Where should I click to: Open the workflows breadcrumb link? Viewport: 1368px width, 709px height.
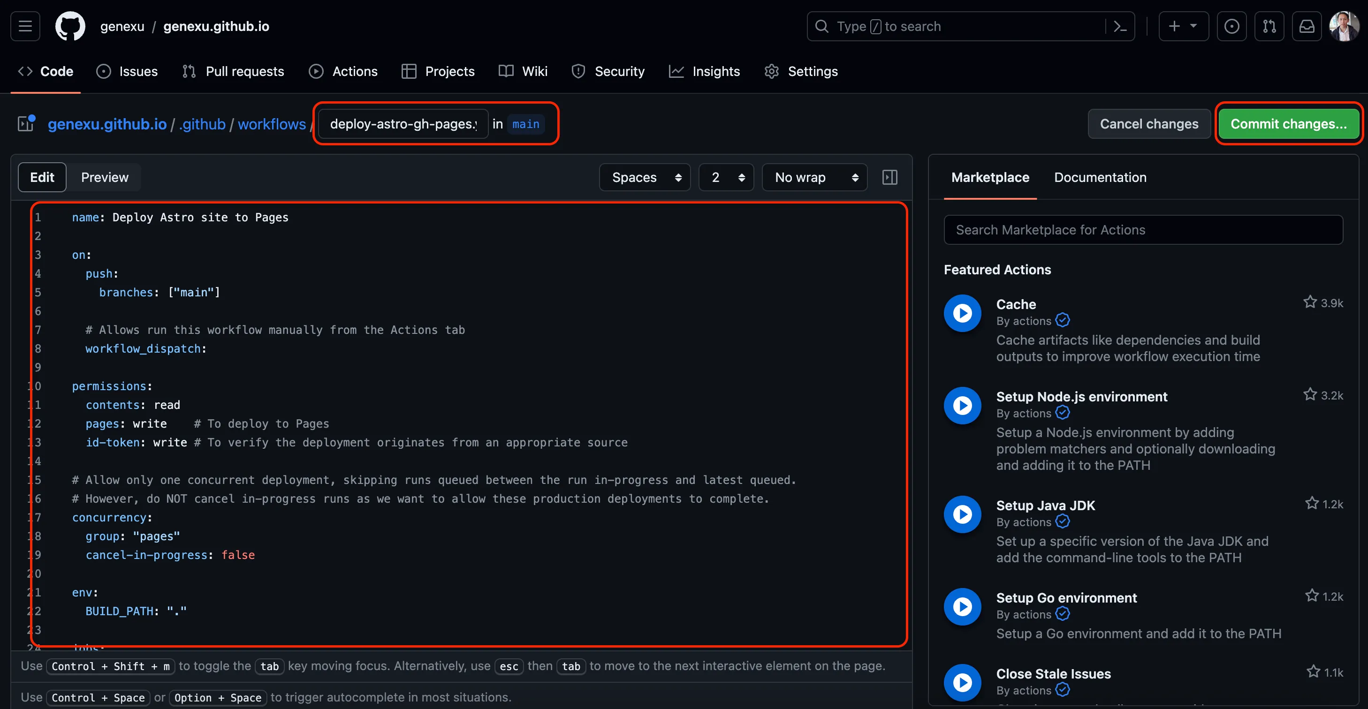[x=271, y=124]
